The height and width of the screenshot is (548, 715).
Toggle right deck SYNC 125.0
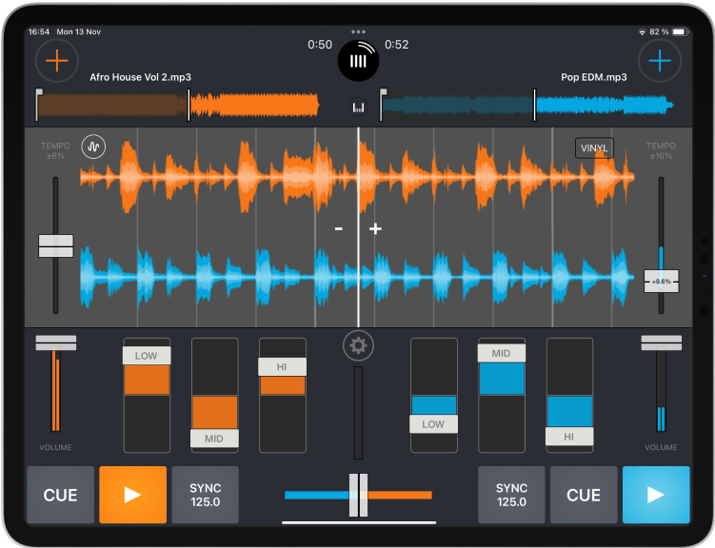[511, 495]
